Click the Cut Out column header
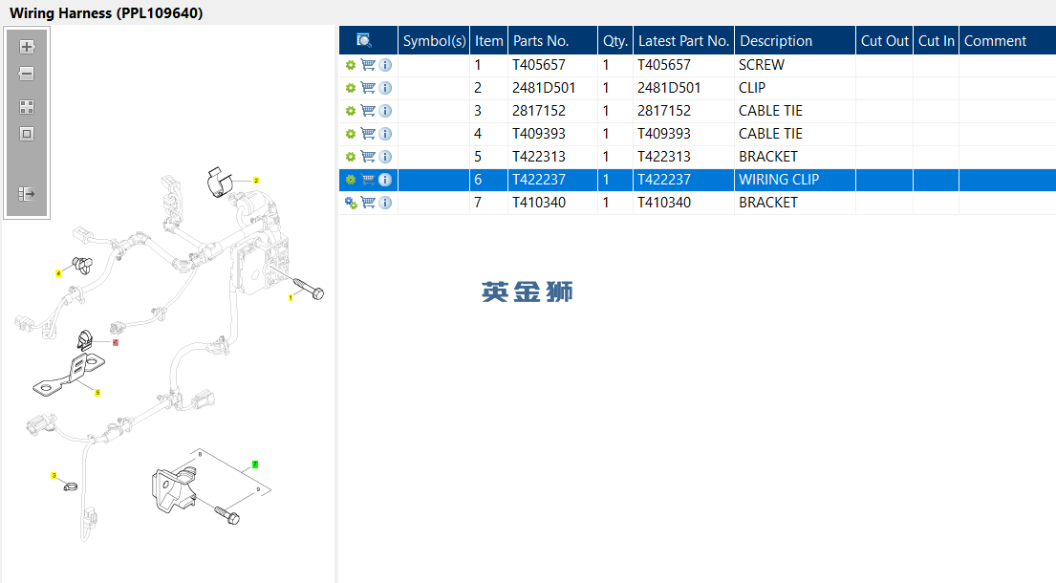 click(884, 40)
